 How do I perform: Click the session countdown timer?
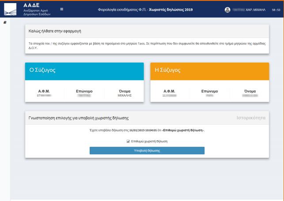[x=276, y=9]
